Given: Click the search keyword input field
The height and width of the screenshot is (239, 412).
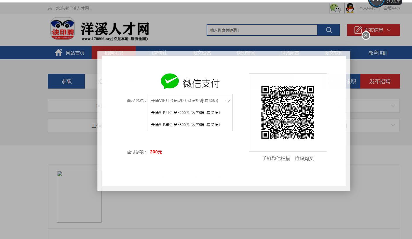Looking at the screenshot, I should 262,30.
